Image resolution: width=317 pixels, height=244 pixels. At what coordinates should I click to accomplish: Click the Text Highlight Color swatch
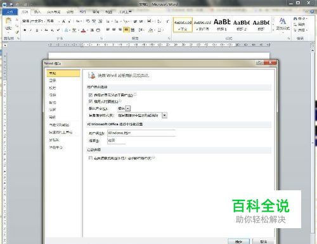pos(74,30)
